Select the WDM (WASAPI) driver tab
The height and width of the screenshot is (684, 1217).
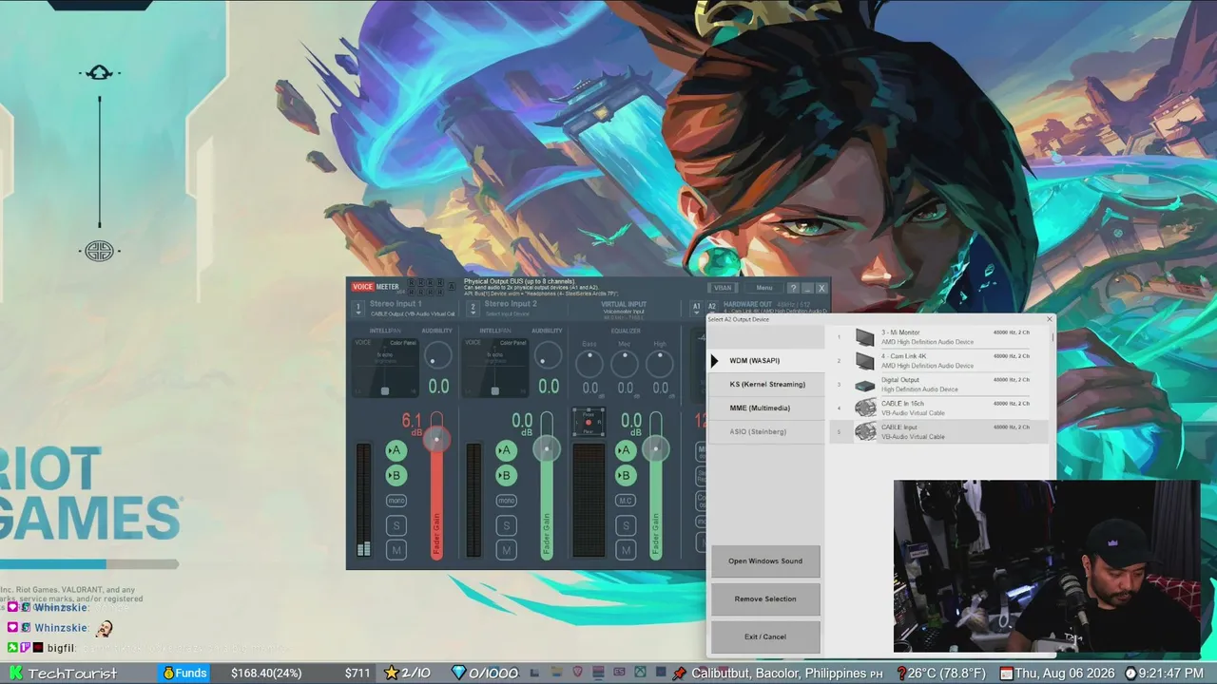[x=765, y=361]
